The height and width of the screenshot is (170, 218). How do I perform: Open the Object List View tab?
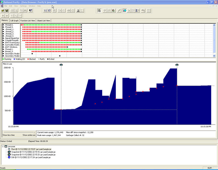click(44, 20)
